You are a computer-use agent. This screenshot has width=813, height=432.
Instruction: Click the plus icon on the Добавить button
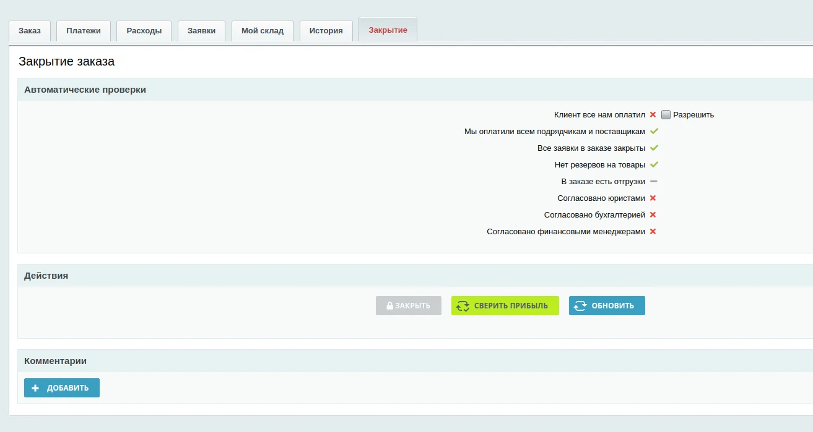(35, 388)
